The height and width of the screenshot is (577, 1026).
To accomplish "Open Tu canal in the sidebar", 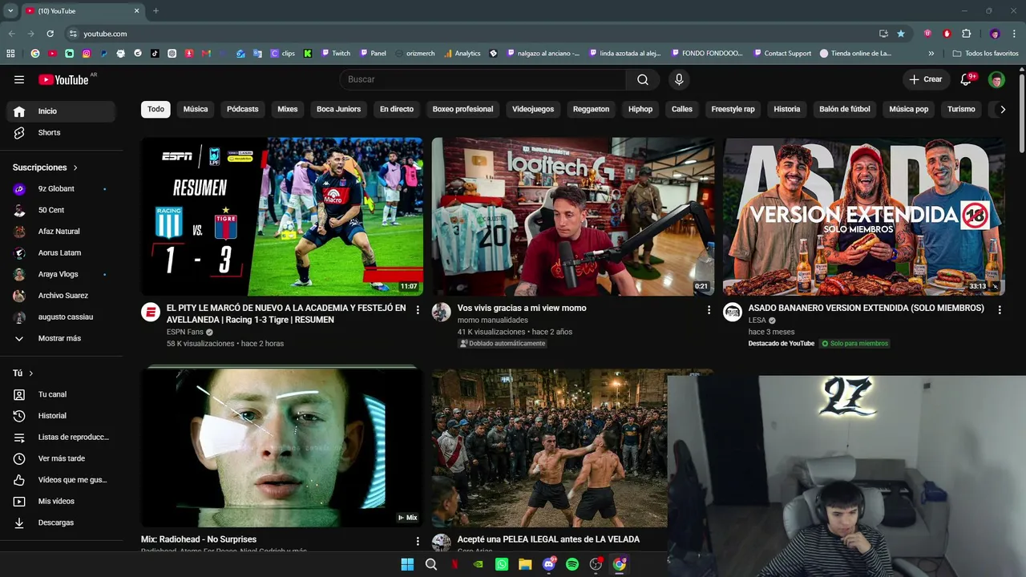I will (x=61, y=394).
